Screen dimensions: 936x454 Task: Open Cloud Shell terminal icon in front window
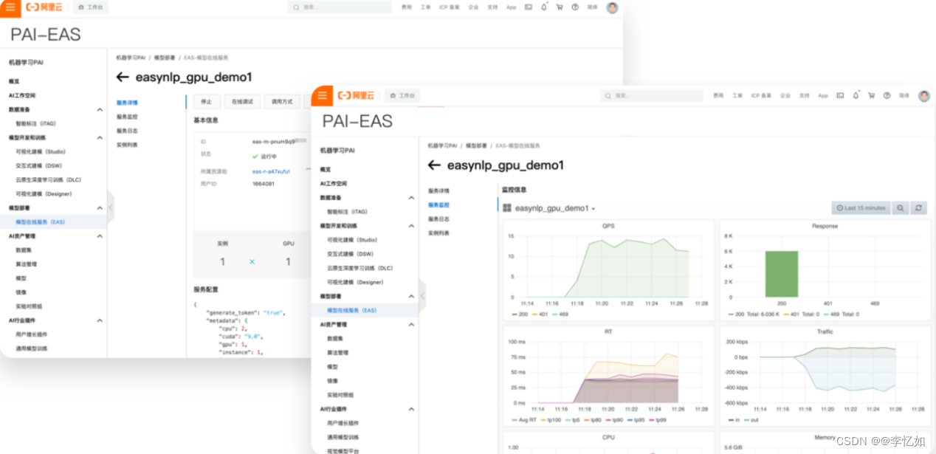[840, 95]
